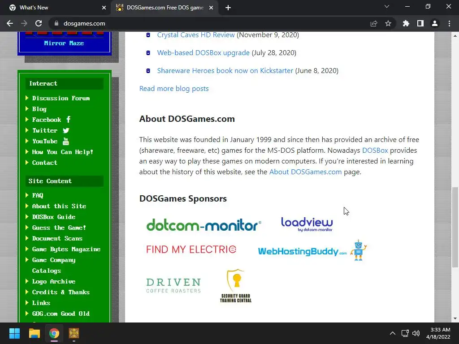
Task: Open Document Scans sidebar link
Action: click(x=57, y=238)
